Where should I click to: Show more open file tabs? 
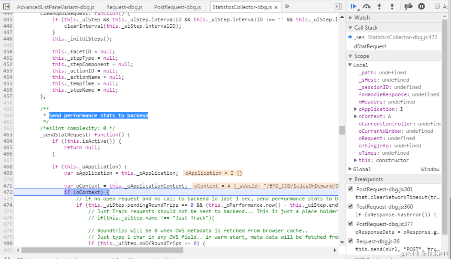point(287,6)
